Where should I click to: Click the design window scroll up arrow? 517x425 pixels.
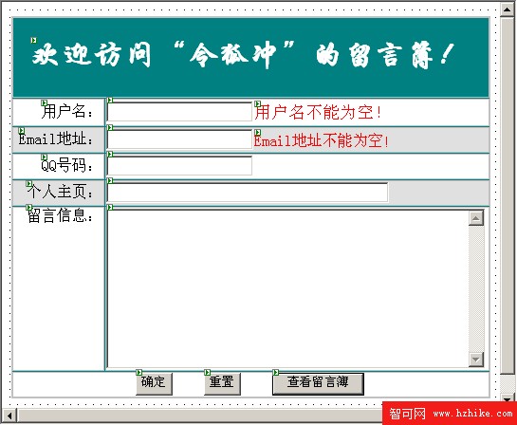coord(508,9)
